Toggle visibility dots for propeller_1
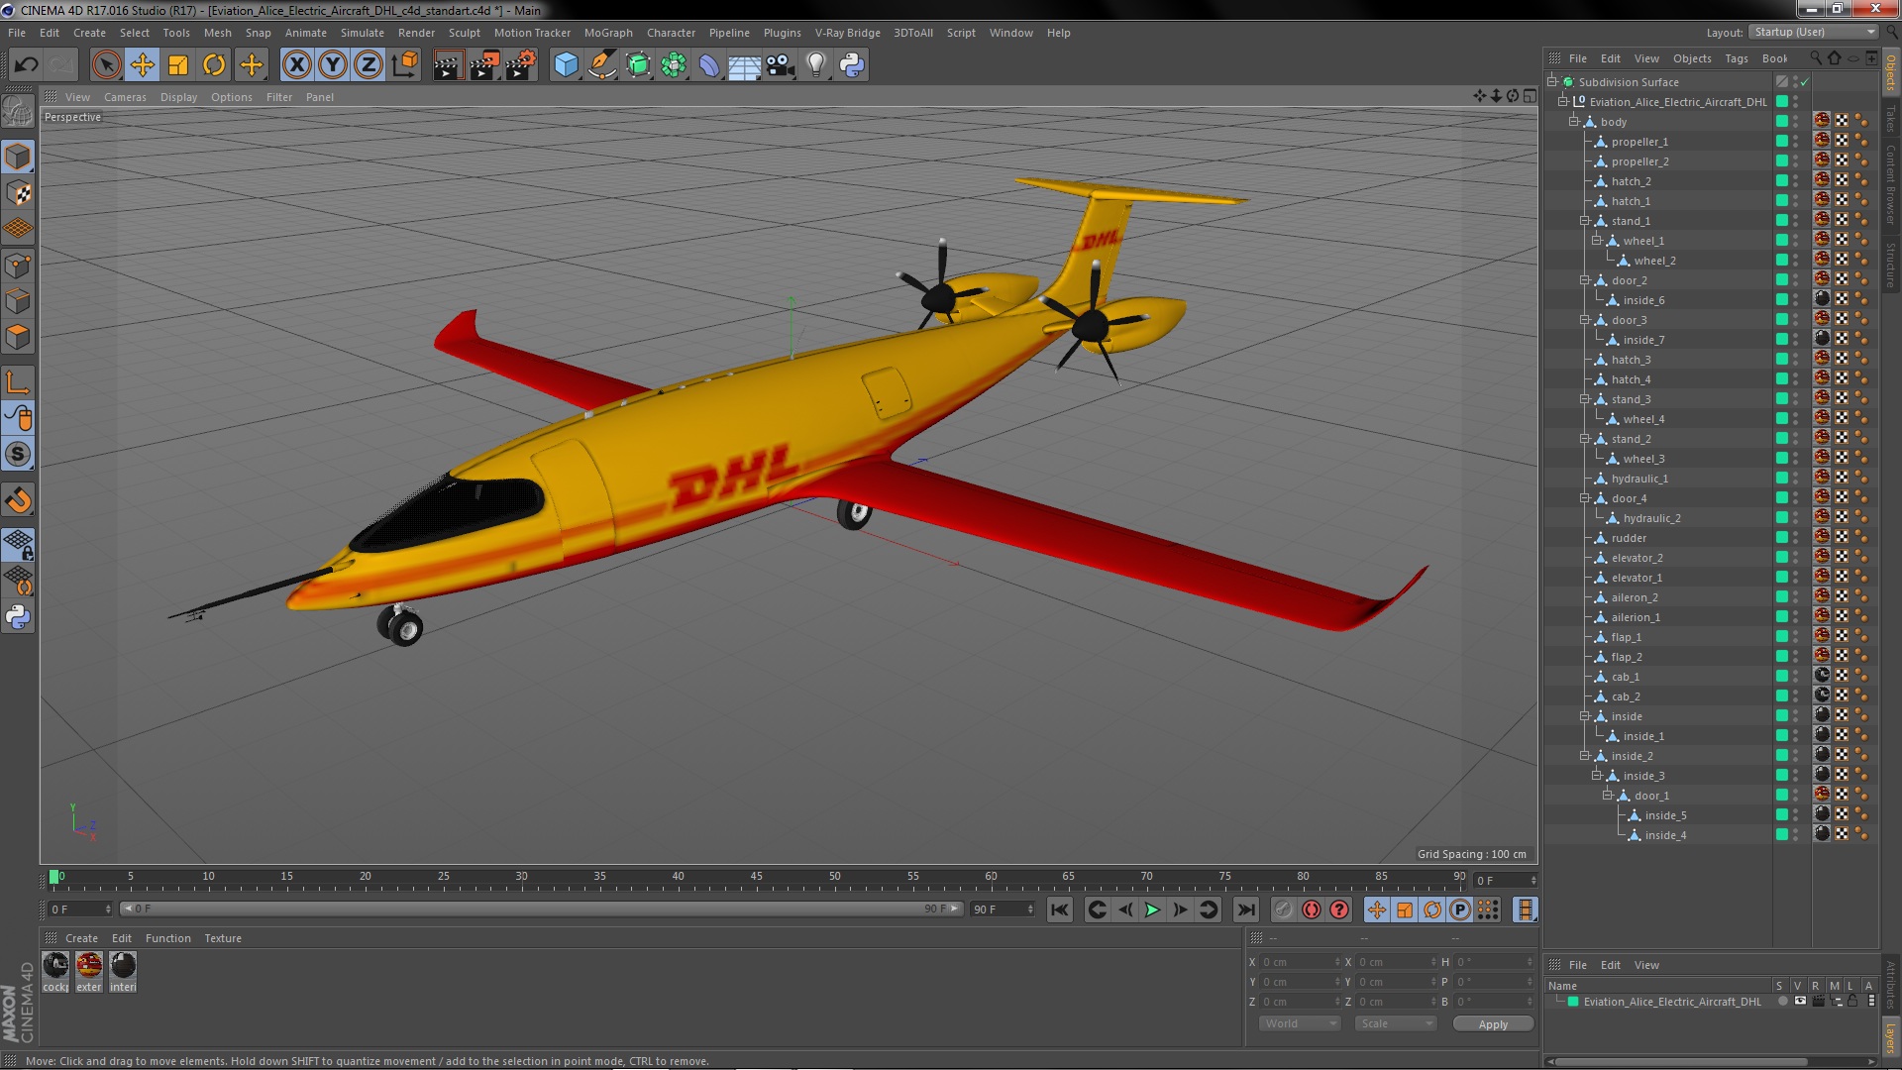1902x1070 pixels. coord(1796,142)
